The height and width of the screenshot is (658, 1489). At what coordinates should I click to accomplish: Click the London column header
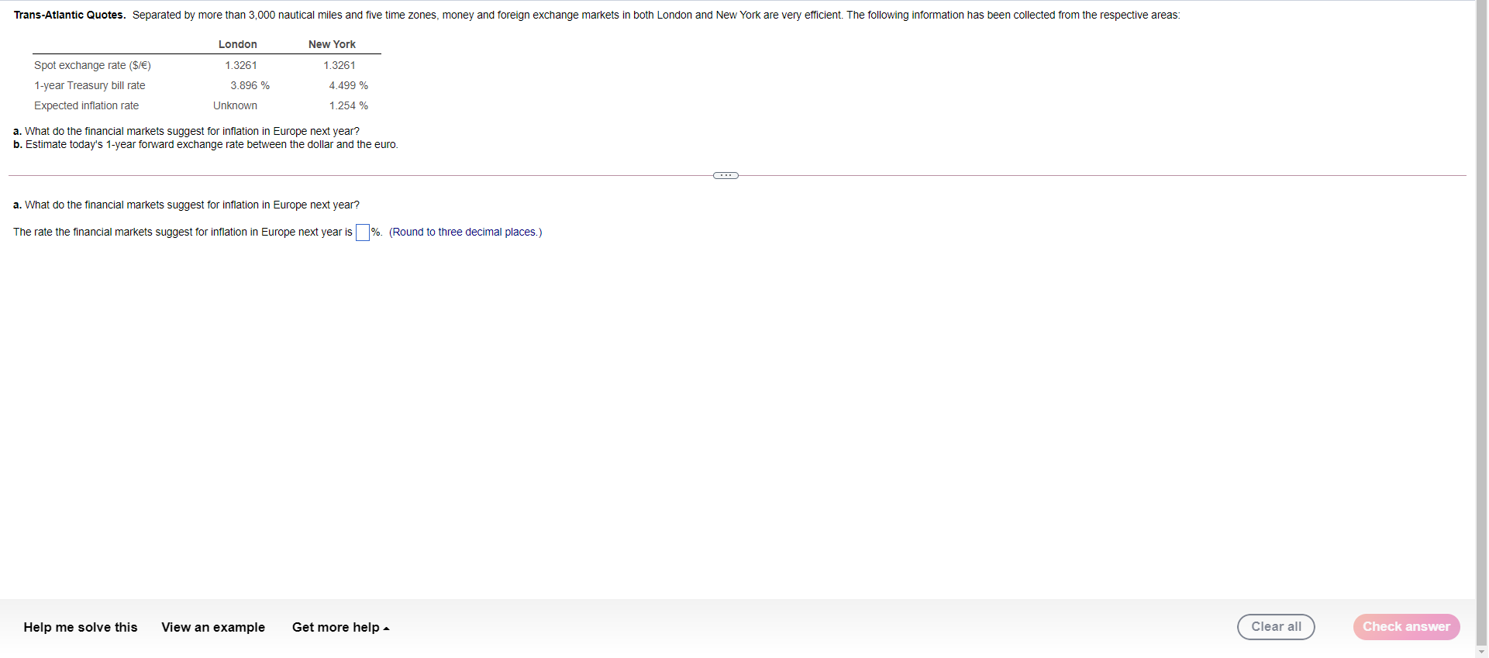click(238, 44)
